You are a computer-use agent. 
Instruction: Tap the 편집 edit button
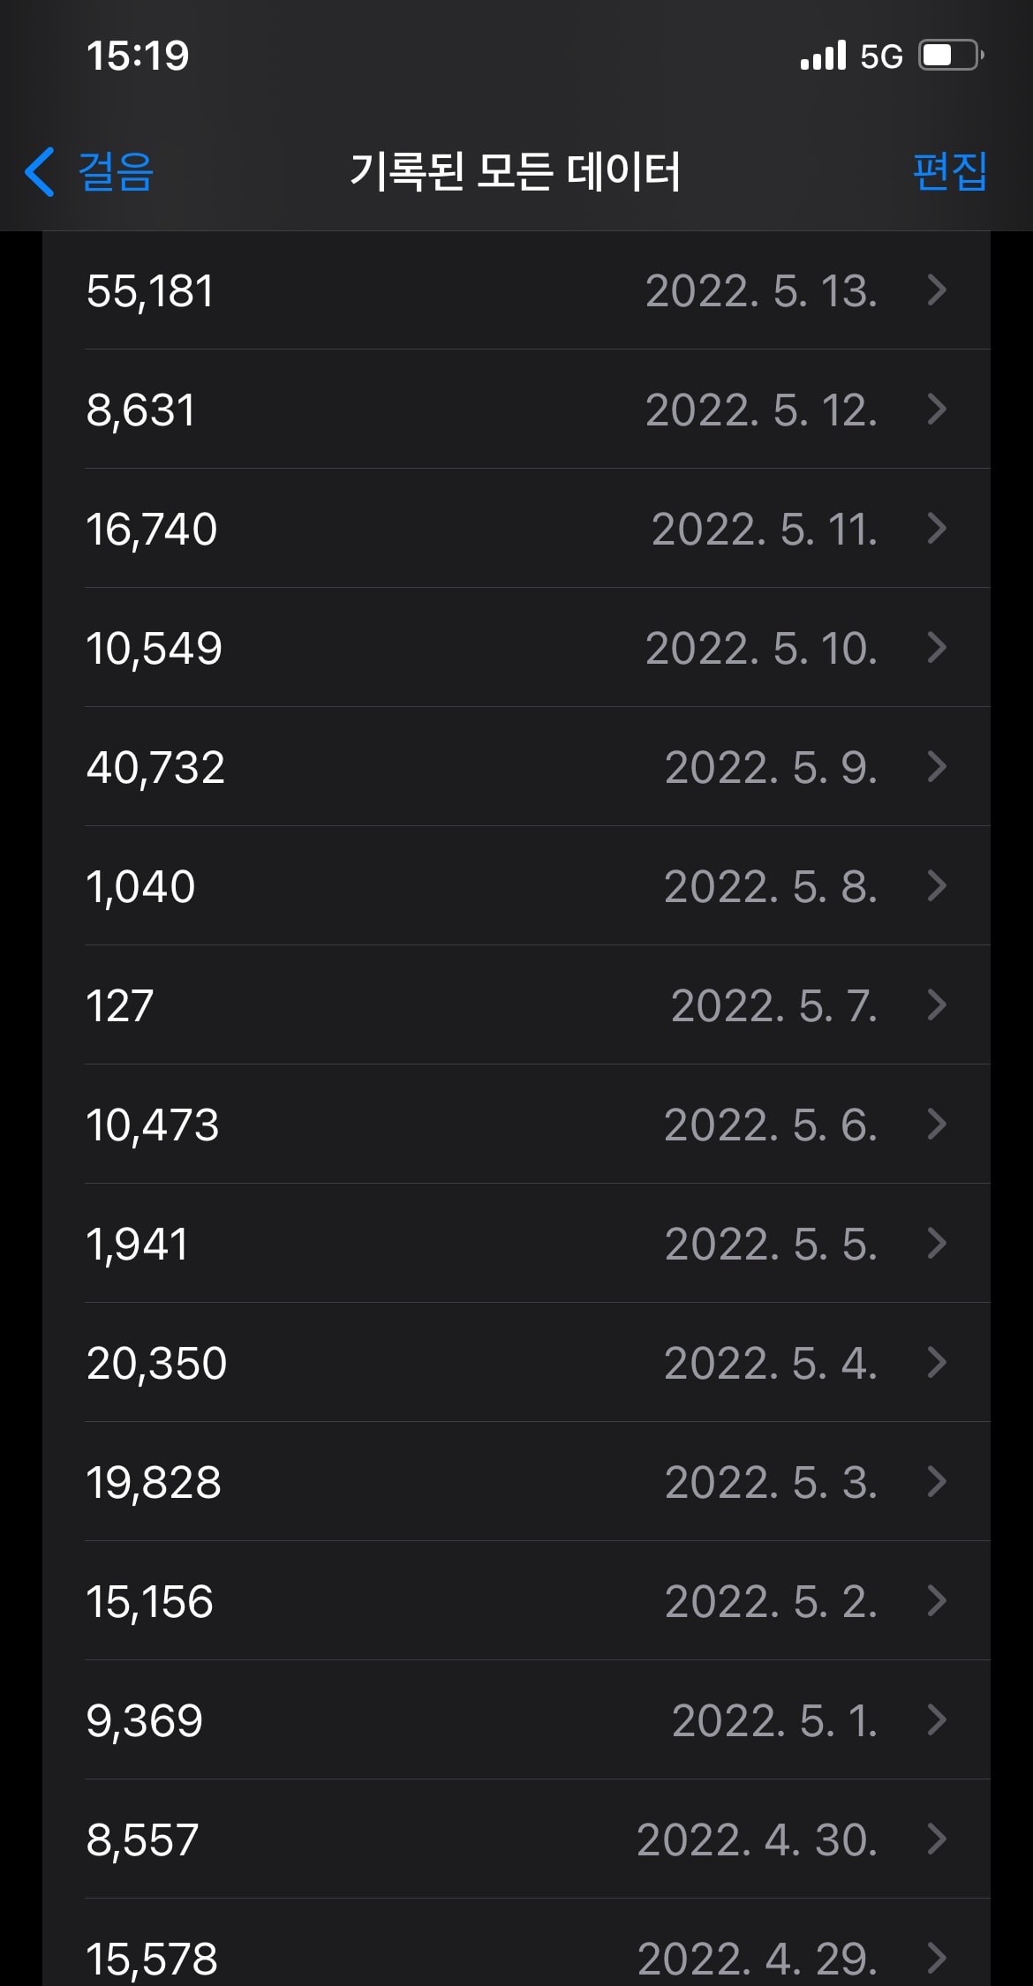pyautogui.click(x=949, y=171)
